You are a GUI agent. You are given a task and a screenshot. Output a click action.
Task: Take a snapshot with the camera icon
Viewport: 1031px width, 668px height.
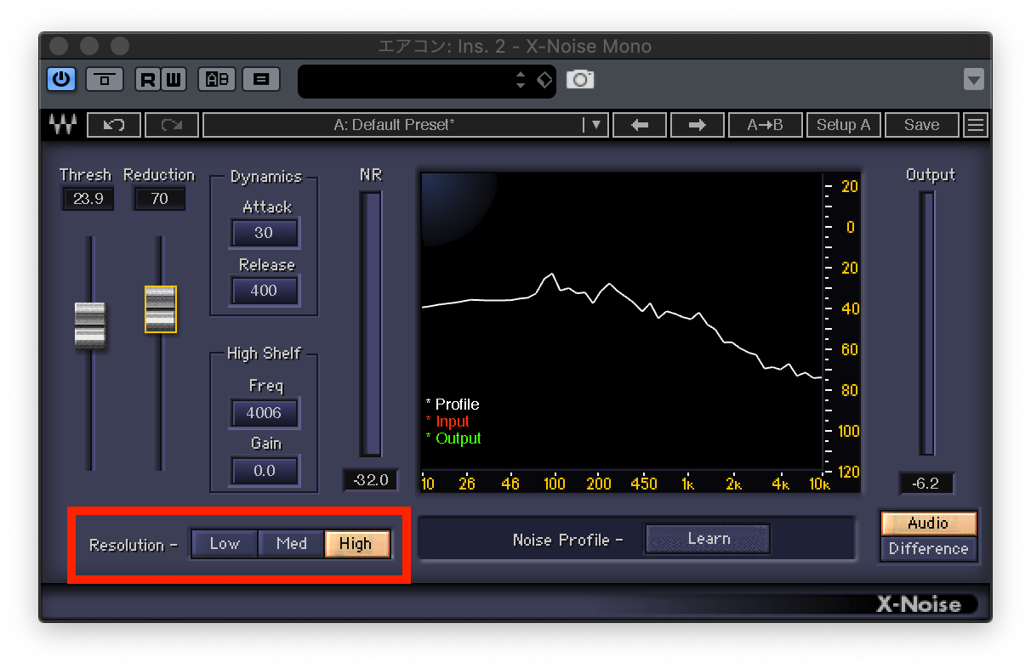pos(581,79)
